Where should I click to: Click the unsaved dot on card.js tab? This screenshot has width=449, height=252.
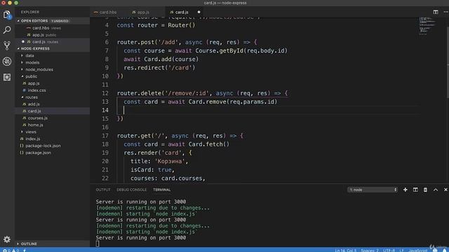click(x=199, y=12)
